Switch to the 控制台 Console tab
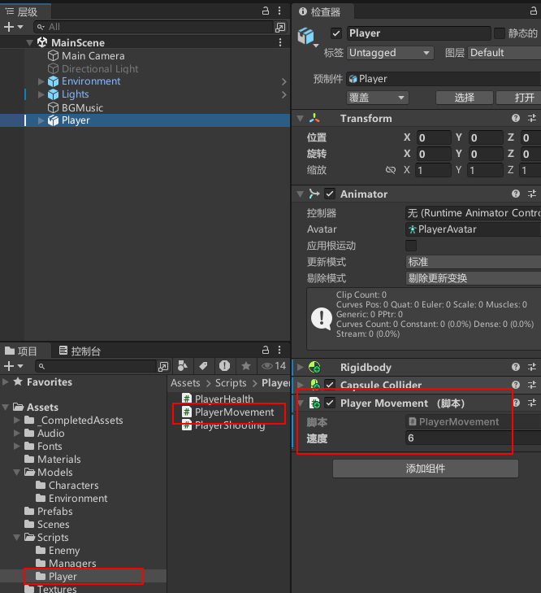The height and width of the screenshot is (593, 541). click(x=80, y=351)
